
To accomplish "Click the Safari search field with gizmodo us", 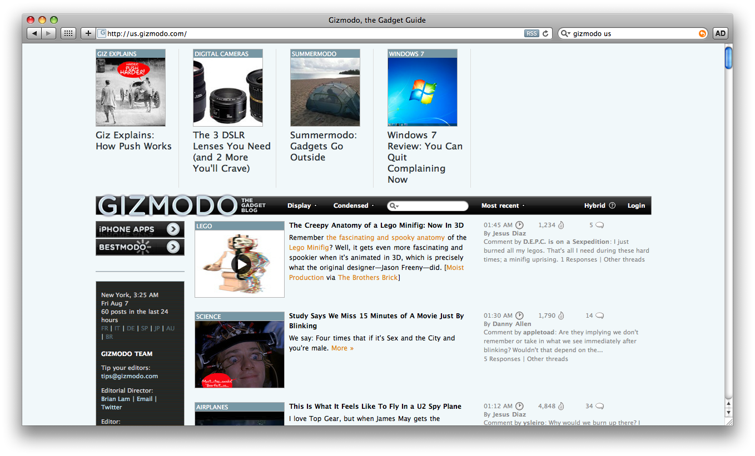I will [633, 33].
